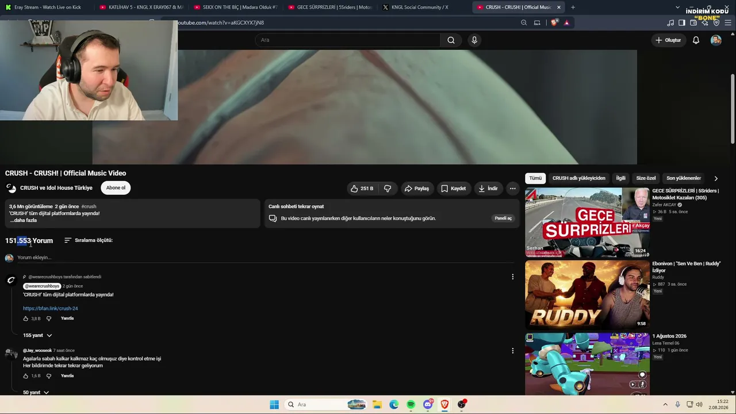Open the media playlist music-note icon

pos(670,23)
